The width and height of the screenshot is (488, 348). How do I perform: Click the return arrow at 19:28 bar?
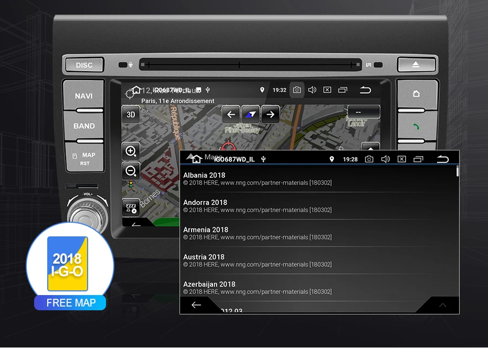click(x=442, y=159)
